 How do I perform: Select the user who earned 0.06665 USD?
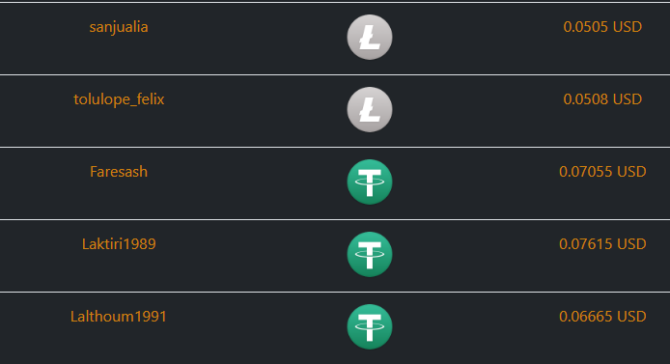click(x=119, y=317)
